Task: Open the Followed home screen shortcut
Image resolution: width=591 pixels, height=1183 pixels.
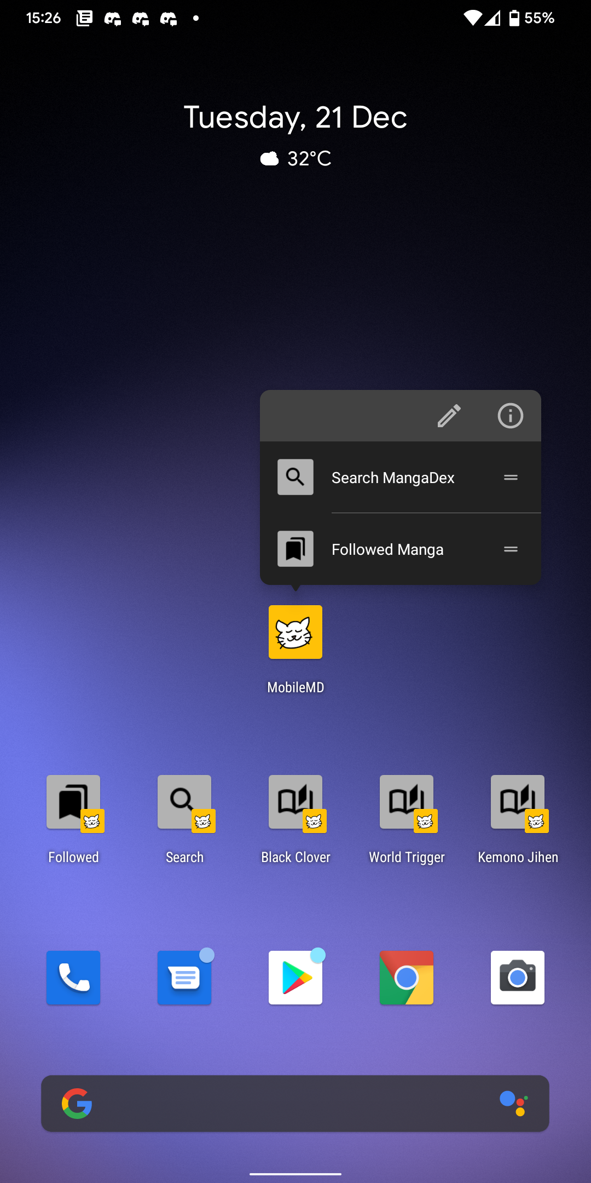Action: [74, 803]
